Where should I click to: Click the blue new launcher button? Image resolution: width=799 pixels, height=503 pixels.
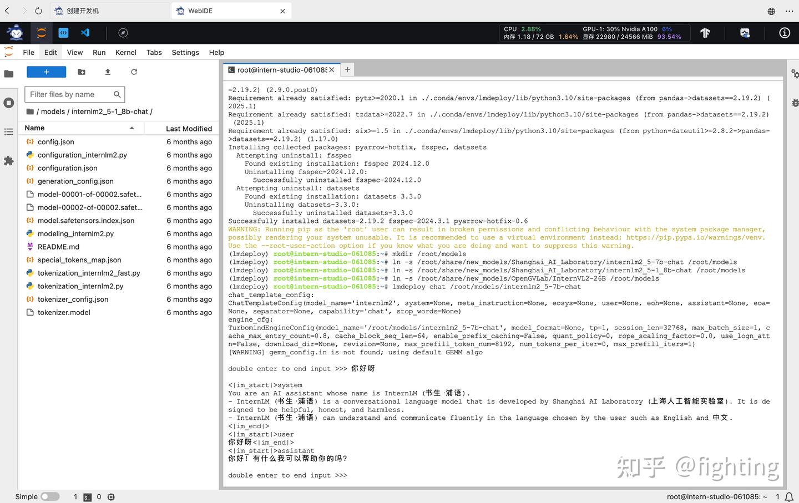46,72
